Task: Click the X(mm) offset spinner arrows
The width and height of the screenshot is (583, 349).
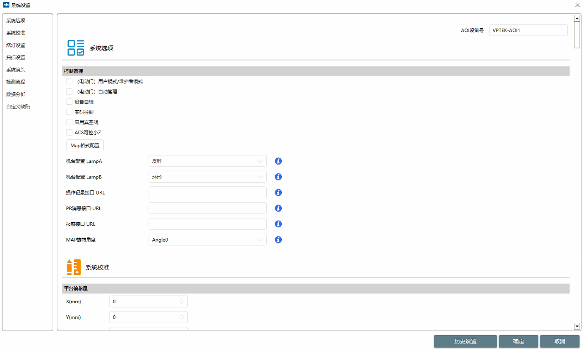Action: coord(182,301)
